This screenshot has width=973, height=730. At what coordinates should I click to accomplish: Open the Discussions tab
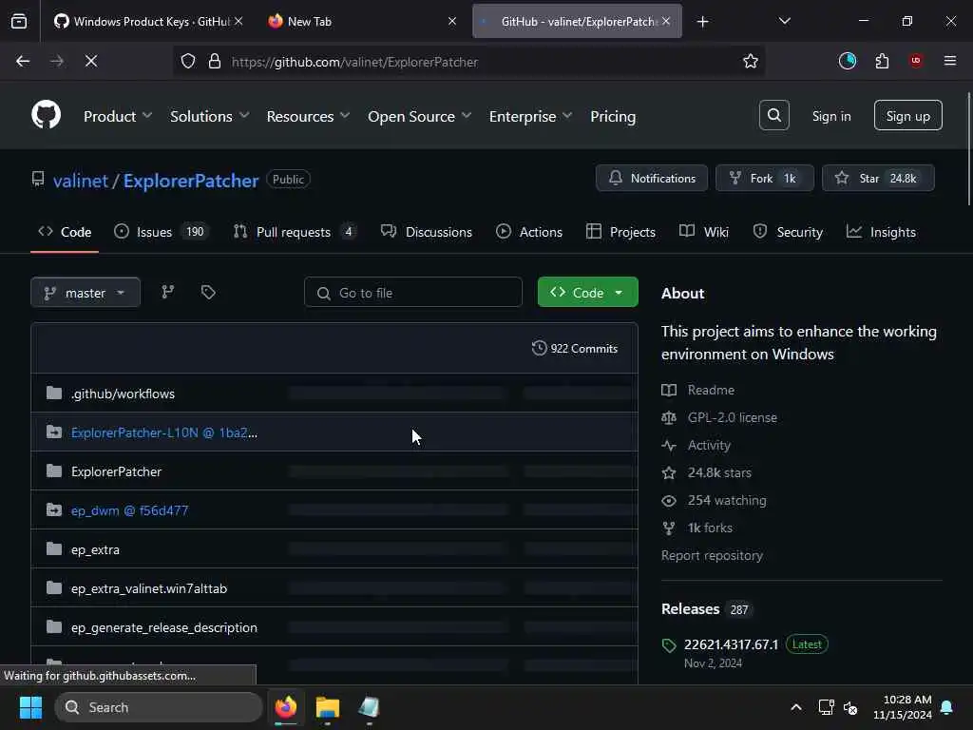tap(427, 232)
